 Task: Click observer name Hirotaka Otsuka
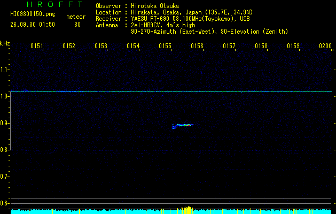tap(155, 6)
